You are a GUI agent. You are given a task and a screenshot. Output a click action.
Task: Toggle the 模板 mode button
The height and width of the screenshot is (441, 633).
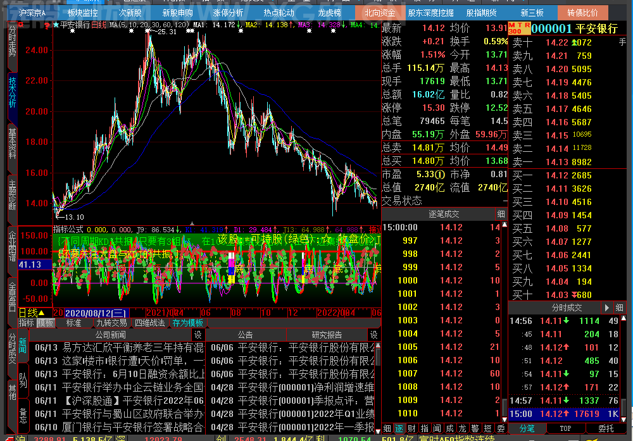45,323
